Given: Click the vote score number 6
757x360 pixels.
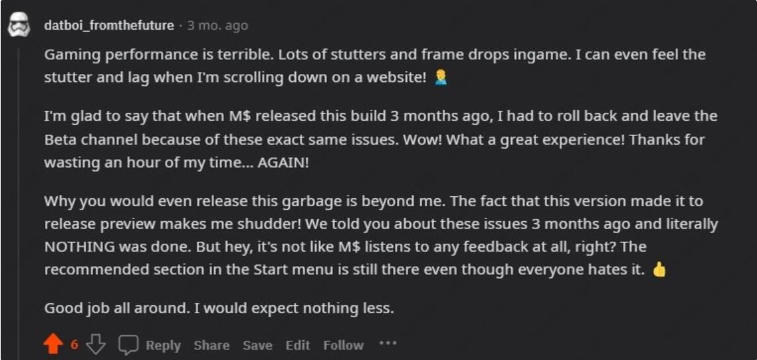Looking at the screenshot, I should (x=74, y=345).
